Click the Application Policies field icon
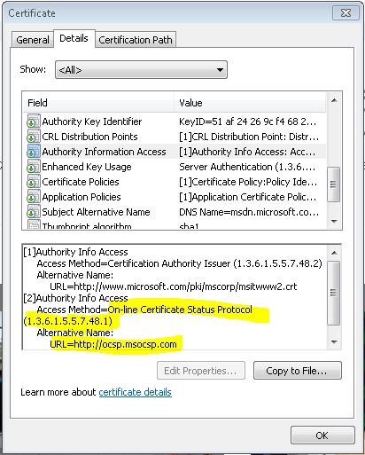The height and width of the screenshot is (455, 365). point(33,197)
